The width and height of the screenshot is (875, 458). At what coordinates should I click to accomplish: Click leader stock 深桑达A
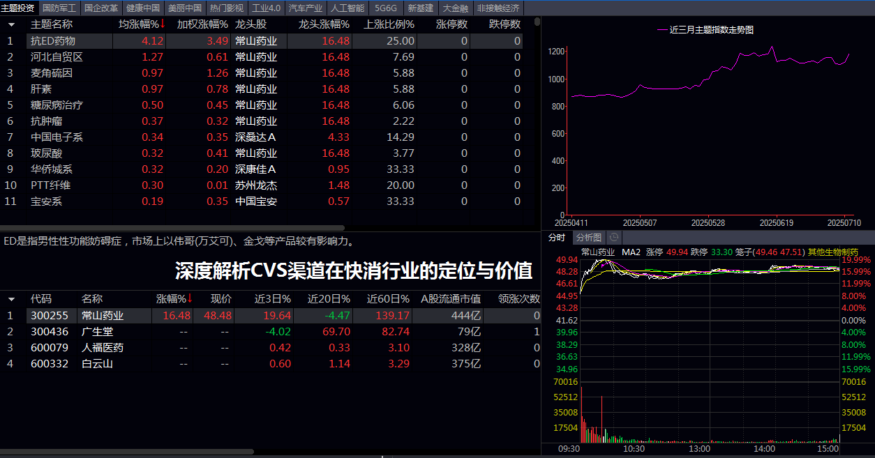[x=255, y=137]
